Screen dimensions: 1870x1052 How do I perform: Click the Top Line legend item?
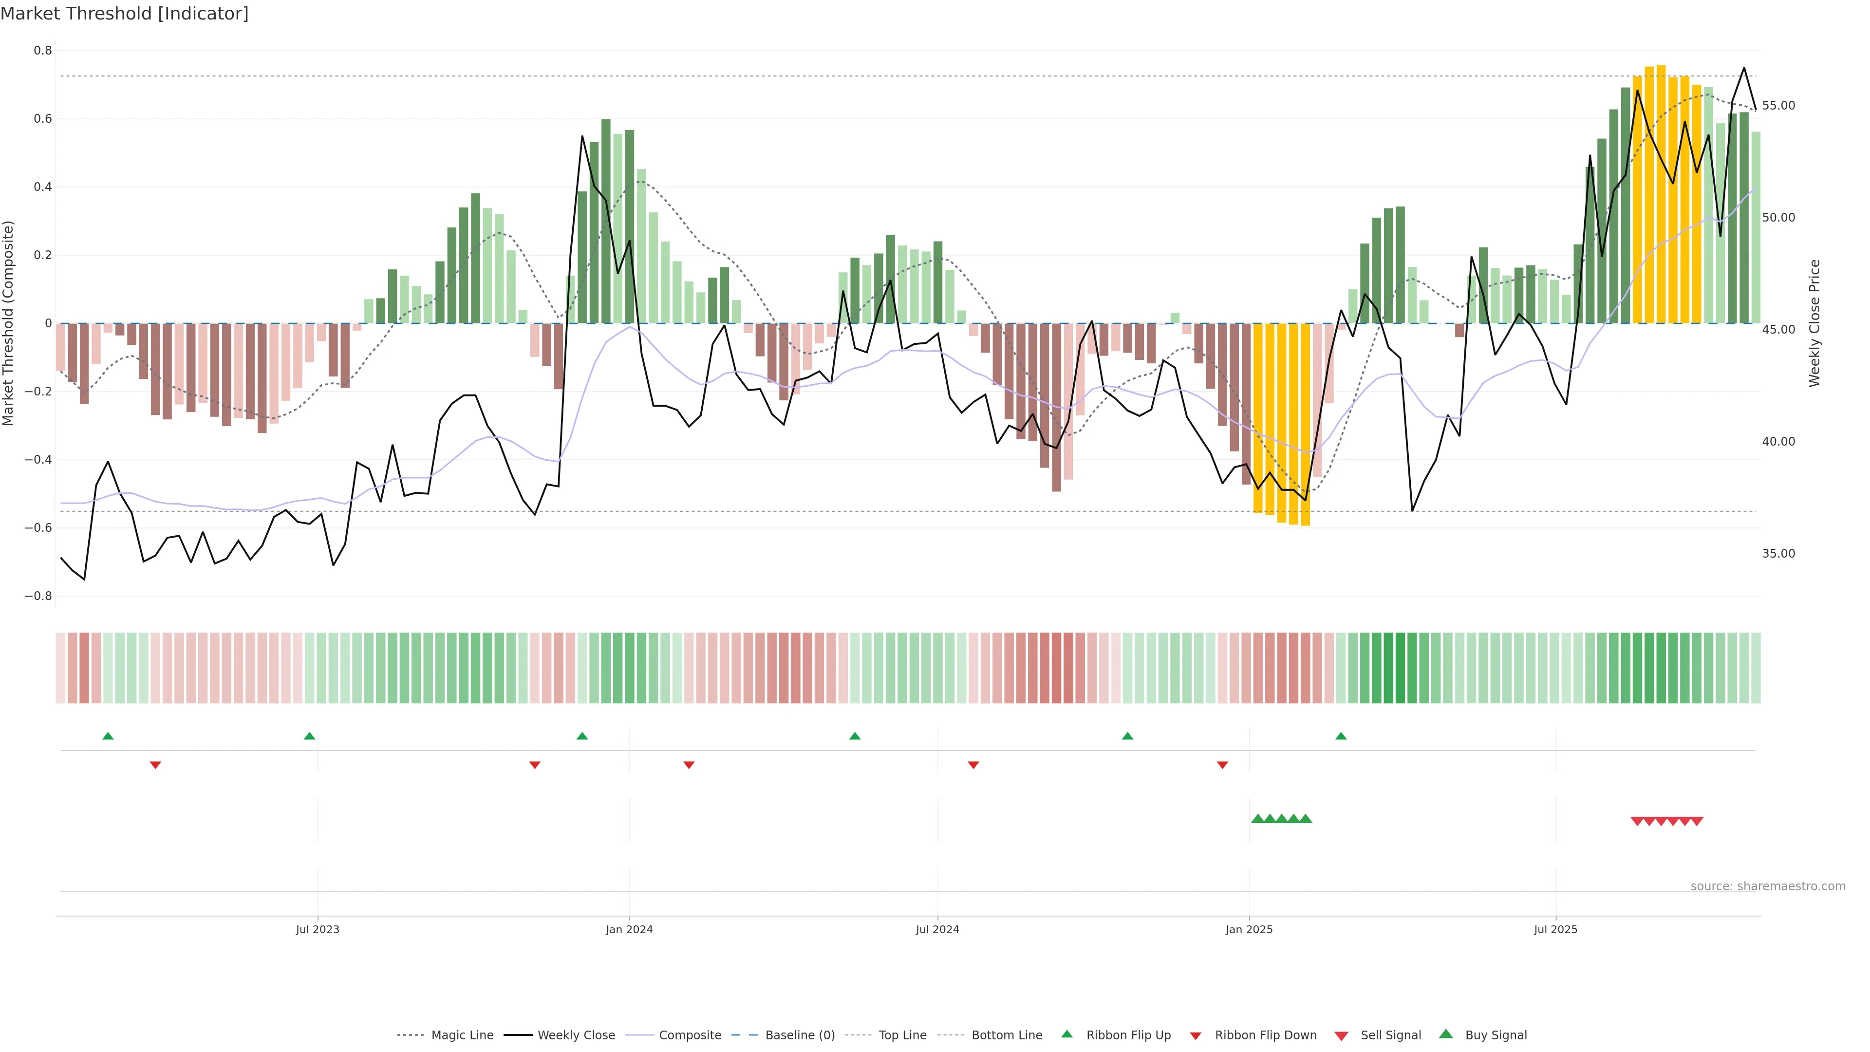click(x=902, y=1035)
